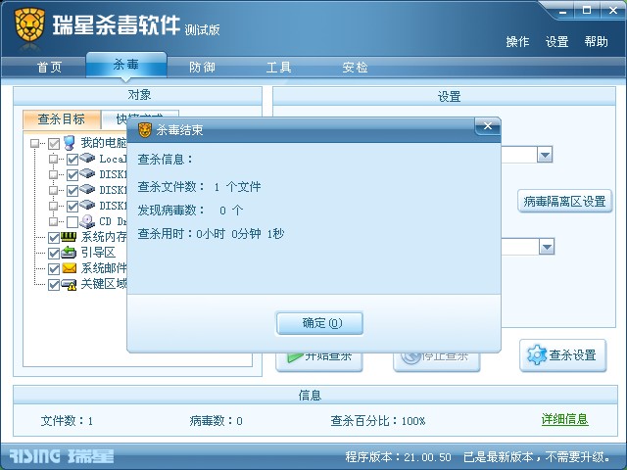Click the 病毒数: 0 info text
Image resolution: width=627 pixels, height=470 pixels.
pyautogui.click(x=216, y=421)
